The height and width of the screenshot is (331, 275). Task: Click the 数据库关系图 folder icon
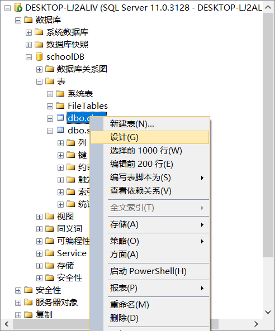(49, 69)
